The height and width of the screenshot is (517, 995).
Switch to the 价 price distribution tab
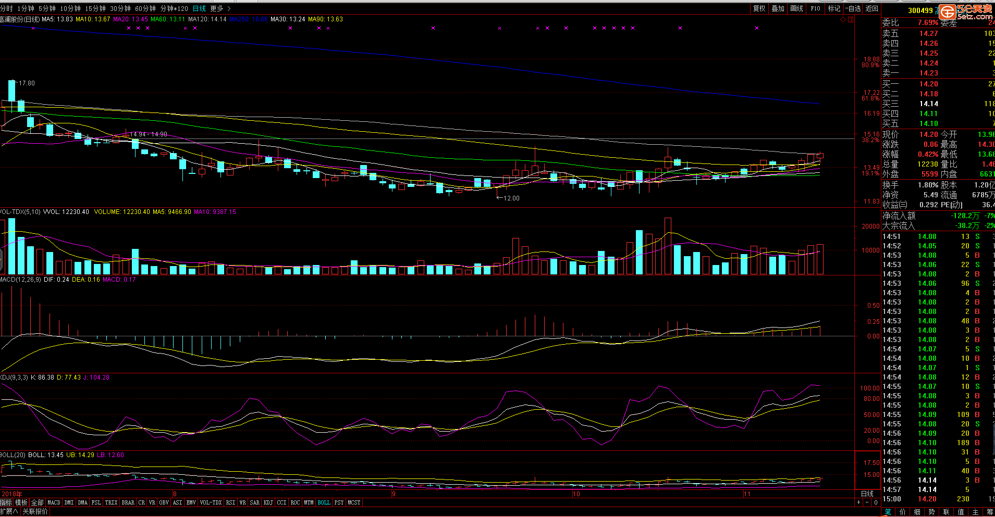tap(902, 512)
